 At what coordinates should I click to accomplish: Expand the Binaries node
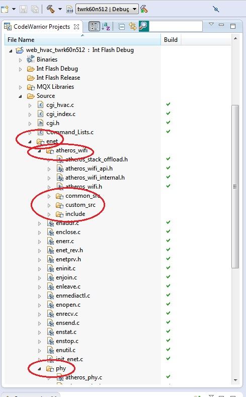pos(21,60)
